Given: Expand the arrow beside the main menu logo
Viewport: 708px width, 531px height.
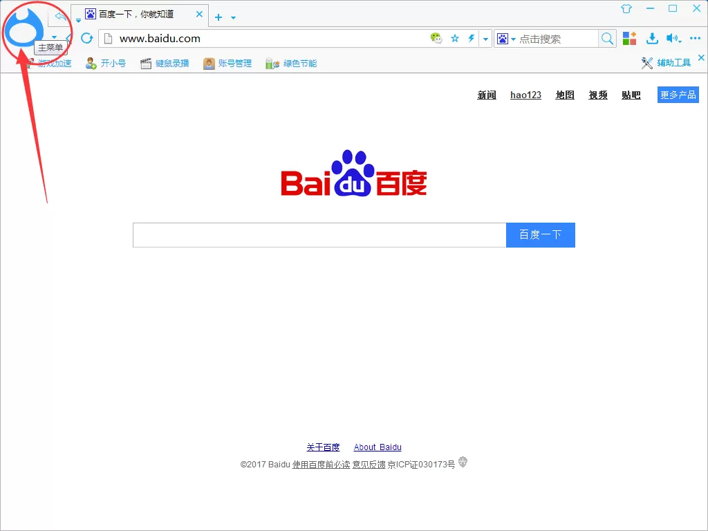Looking at the screenshot, I should click(54, 37).
